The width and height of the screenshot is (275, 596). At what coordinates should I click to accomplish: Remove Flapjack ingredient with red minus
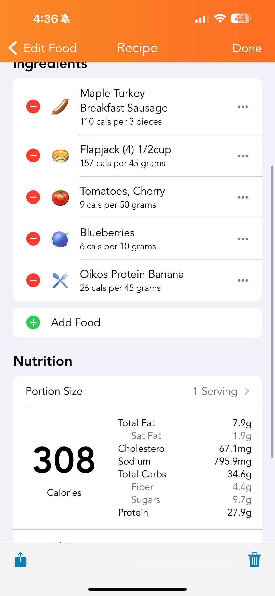33,155
